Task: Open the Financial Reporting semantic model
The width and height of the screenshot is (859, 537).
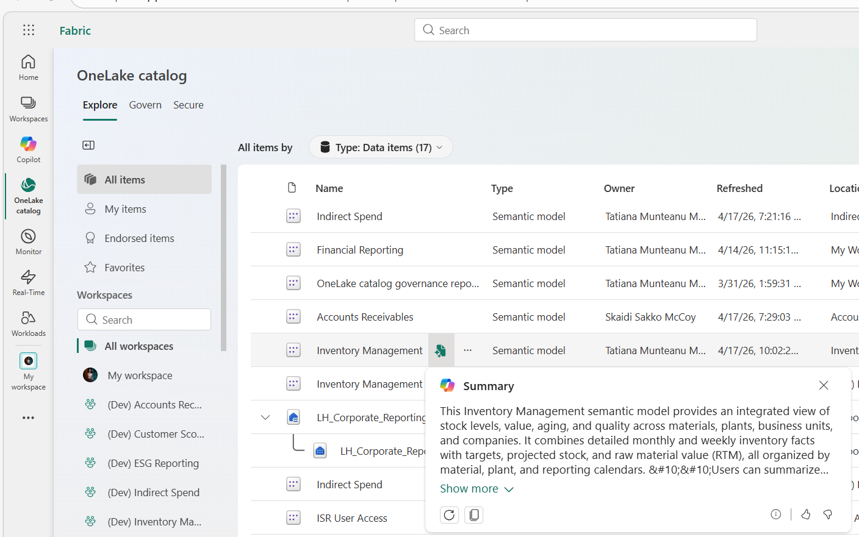Action: pos(360,250)
